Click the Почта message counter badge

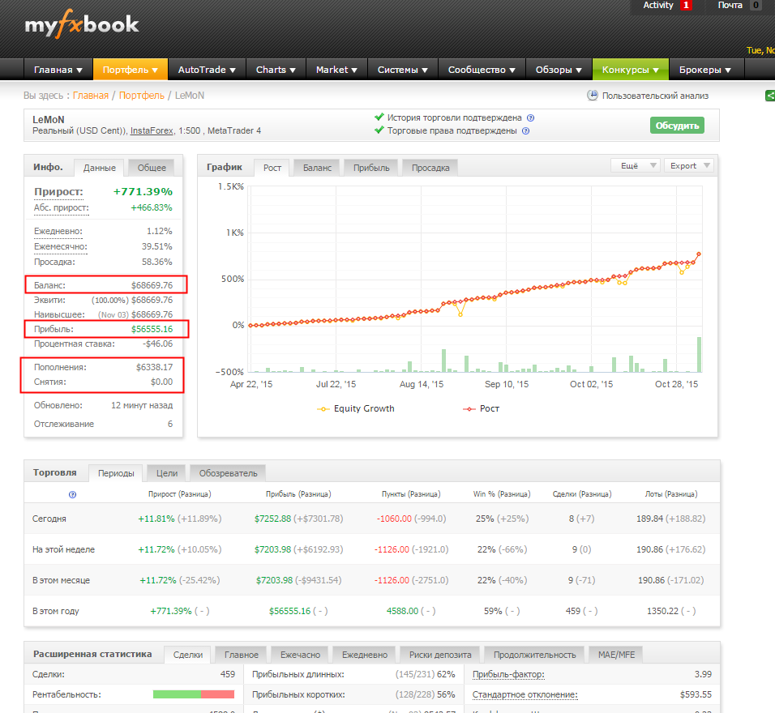(x=756, y=5)
